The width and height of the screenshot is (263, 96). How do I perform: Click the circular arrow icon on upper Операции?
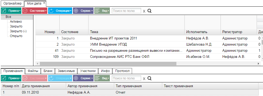pos(51,11)
